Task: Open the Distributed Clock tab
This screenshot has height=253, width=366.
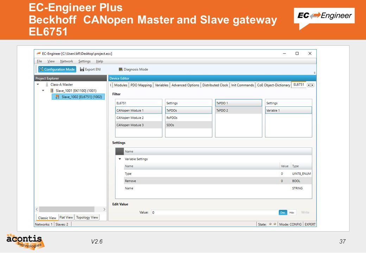Action: (x=215, y=85)
